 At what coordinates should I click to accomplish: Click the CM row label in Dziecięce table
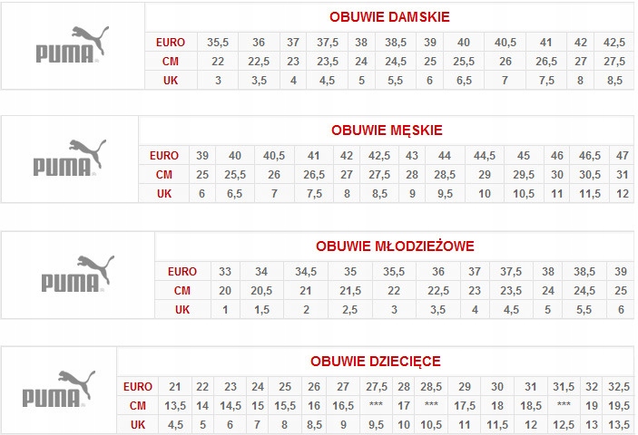[x=138, y=406]
